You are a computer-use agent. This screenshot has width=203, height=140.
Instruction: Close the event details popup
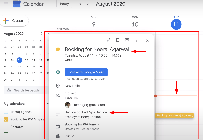click(147, 40)
